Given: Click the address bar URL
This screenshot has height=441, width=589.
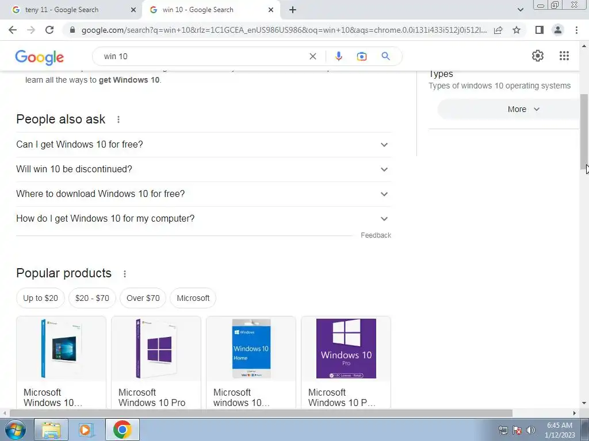Looking at the screenshot, I should (x=284, y=30).
